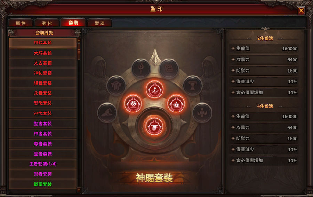The image size is (313, 197).
Task: Click the dark robe armor slot
Action: pos(116,86)
